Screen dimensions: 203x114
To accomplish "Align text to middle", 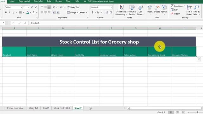I will (x=45, y=7).
